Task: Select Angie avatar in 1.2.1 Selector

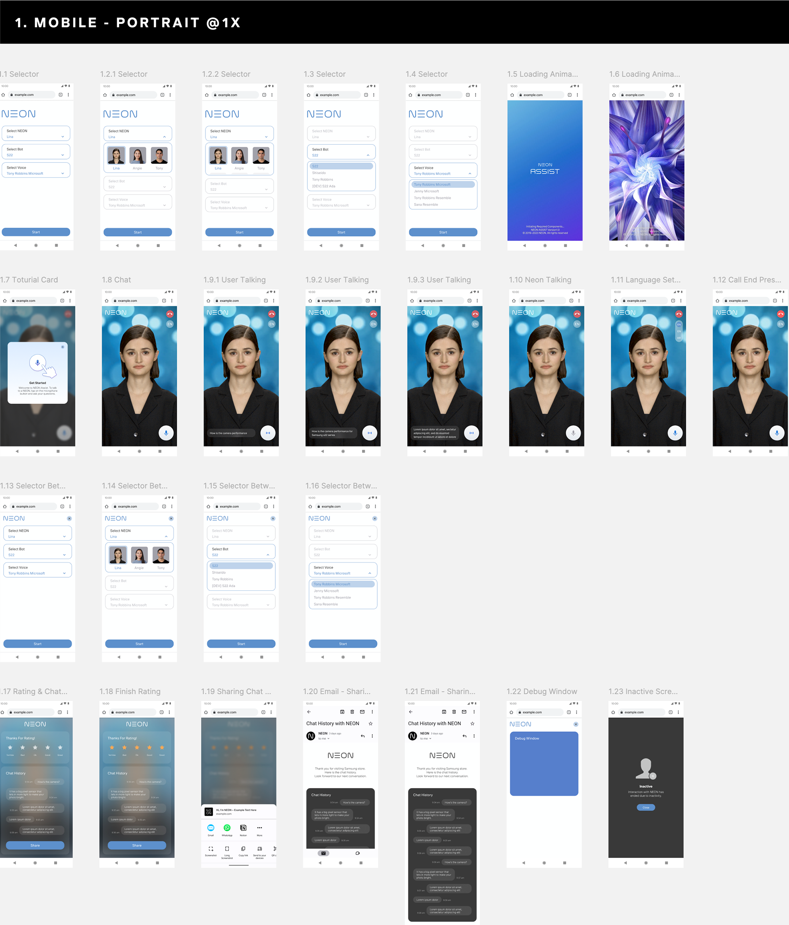Action: (x=137, y=156)
